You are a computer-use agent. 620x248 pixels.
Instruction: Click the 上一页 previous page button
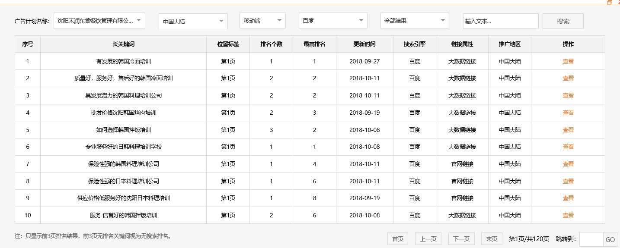click(x=428, y=239)
